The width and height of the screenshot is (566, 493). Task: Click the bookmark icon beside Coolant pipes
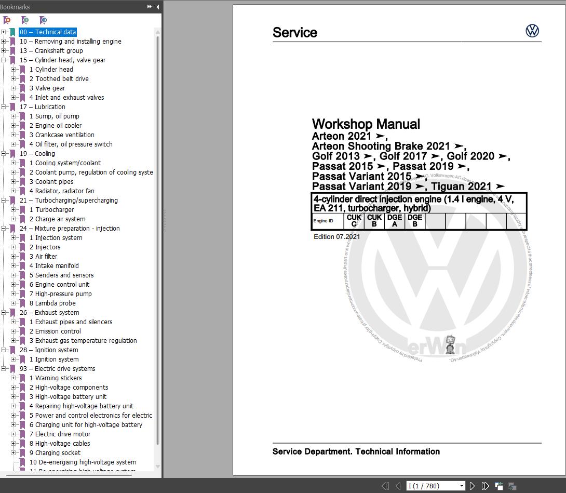pos(22,182)
